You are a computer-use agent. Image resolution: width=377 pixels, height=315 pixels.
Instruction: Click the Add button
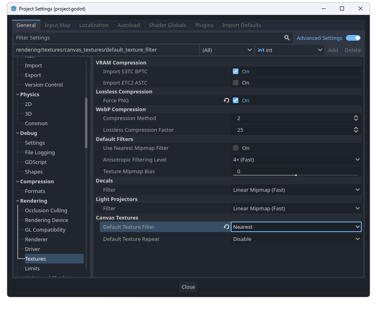click(333, 50)
